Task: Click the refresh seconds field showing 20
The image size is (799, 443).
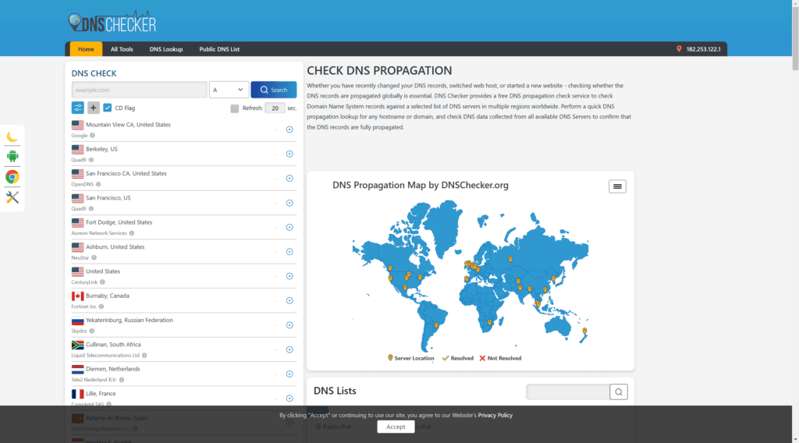Action: pos(275,108)
